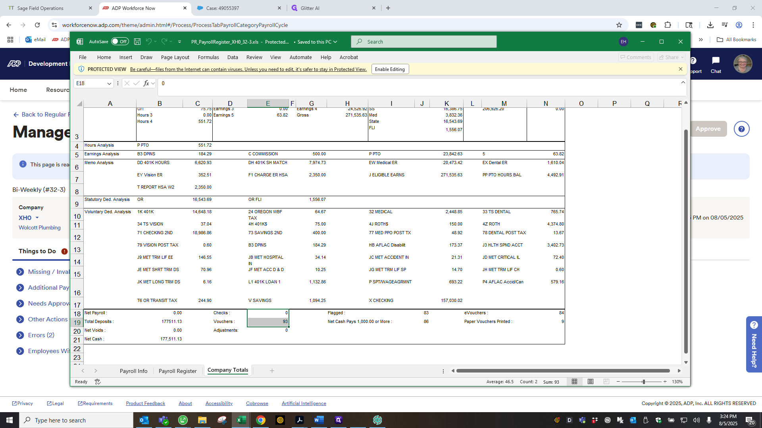Click Normal view icon in status bar
762x428 pixels.
574,382
